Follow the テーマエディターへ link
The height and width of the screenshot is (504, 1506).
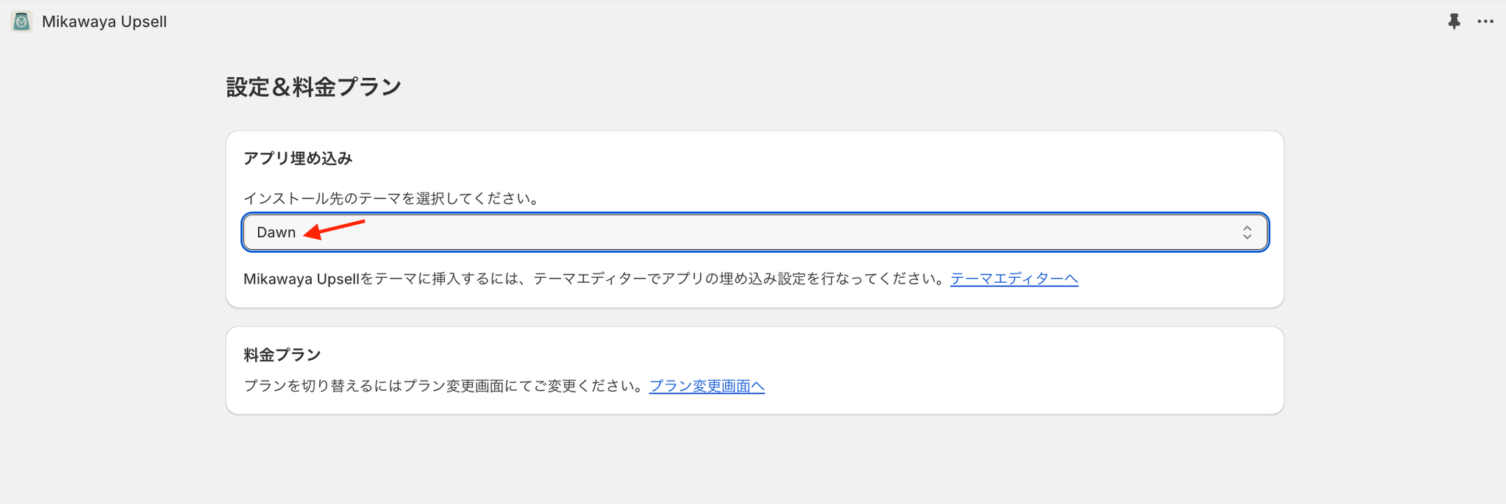pos(1014,278)
